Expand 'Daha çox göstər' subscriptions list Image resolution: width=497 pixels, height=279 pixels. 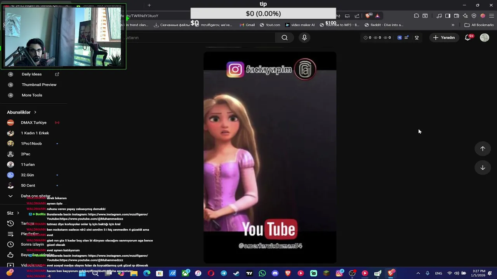coord(30,196)
